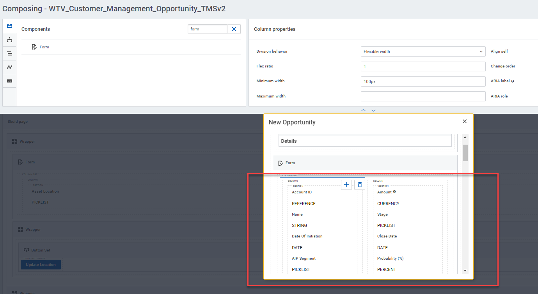This screenshot has width=538, height=294.
Task: Click the Change order property label
Action: (x=503, y=66)
